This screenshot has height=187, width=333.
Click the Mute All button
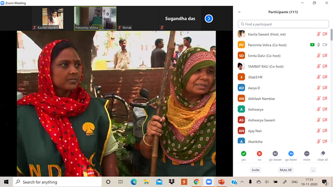point(286,170)
